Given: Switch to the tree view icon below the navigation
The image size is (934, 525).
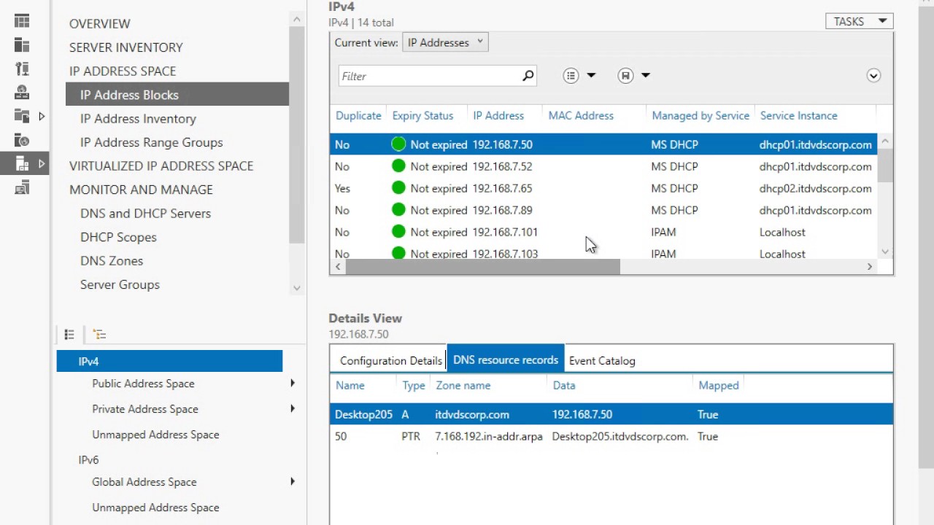Looking at the screenshot, I should 100,335.
